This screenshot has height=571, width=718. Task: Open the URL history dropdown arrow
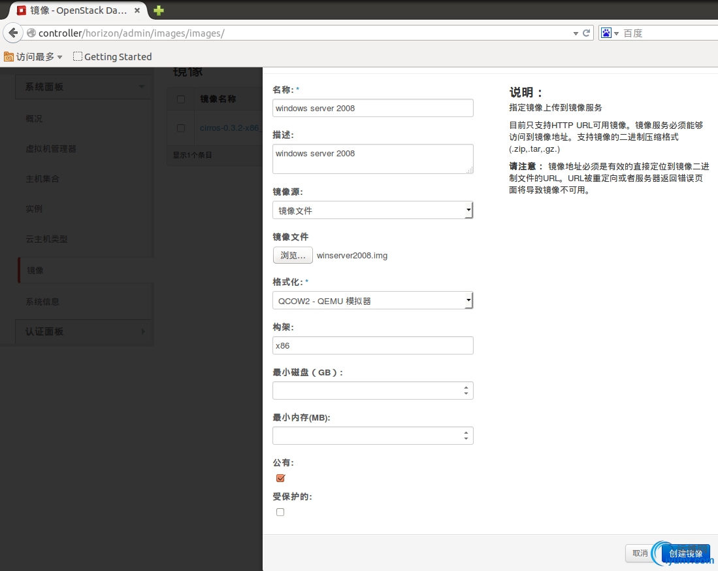point(576,33)
